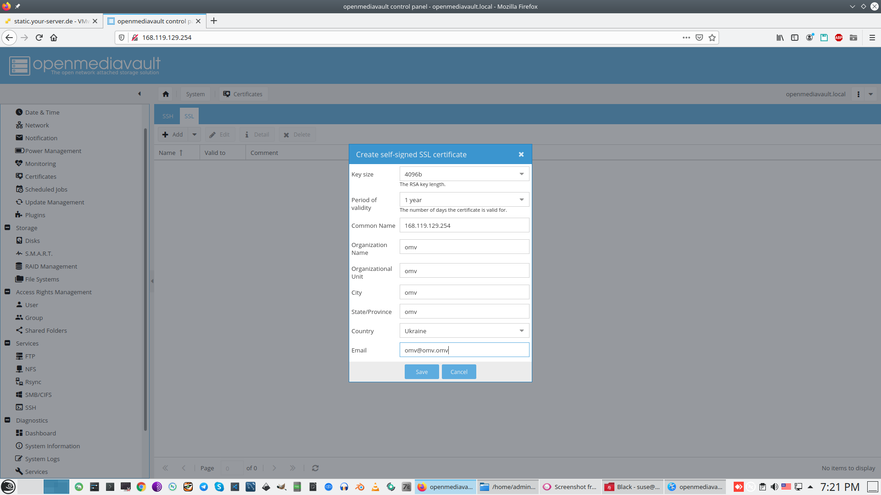This screenshot has width=881, height=495.
Task: Open the Scheduled Jobs sidebar item
Action: (x=46, y=189)
